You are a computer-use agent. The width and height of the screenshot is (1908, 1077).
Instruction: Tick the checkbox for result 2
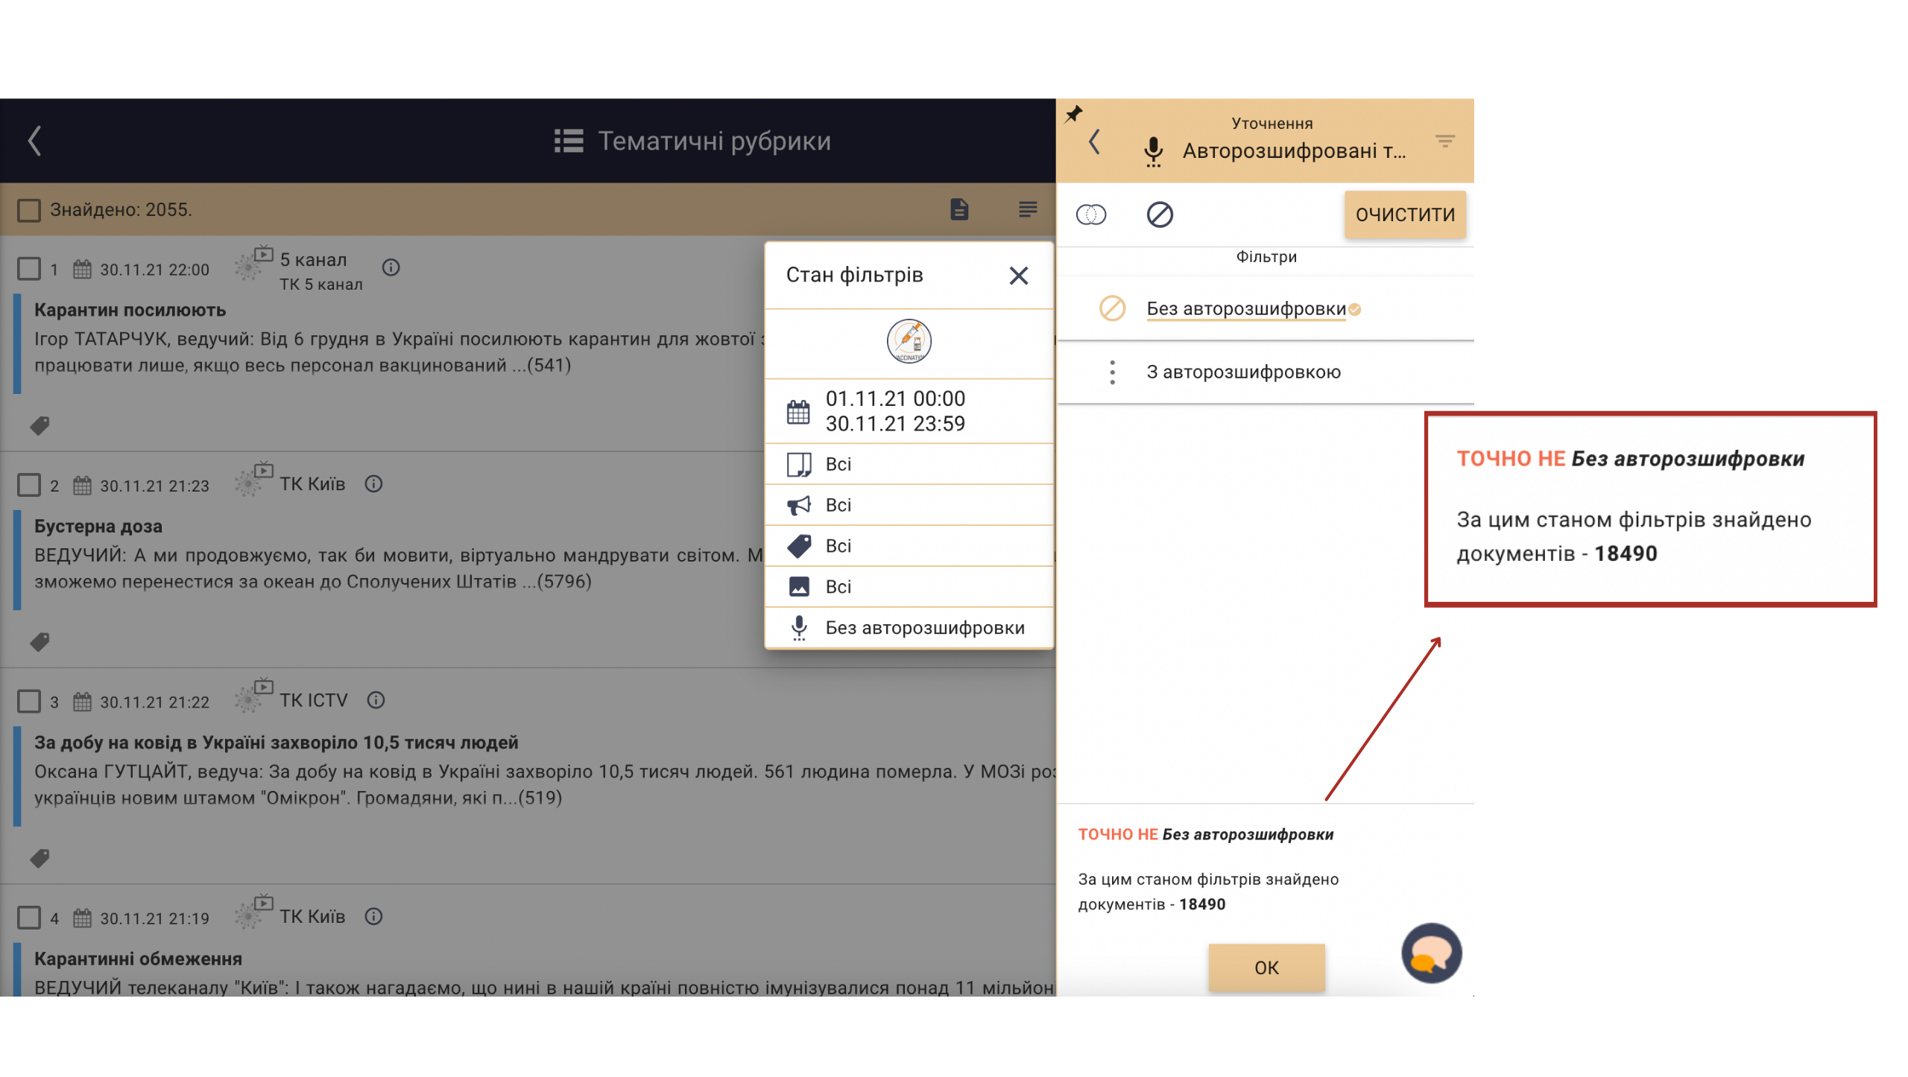coord(29,485)
